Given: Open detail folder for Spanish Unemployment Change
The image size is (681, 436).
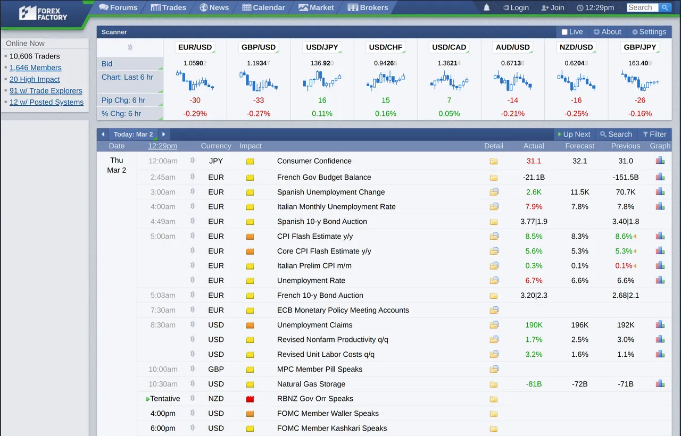Looking at the screenshot, I should pyautogui.click(x=494, y=192).
